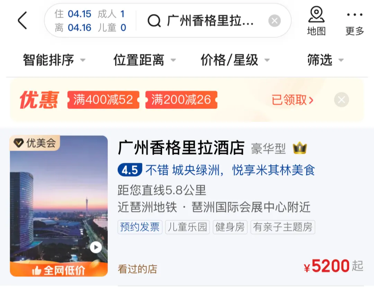Screen dimensions: 374x287
Task: Tap the gold crown rating icon
Action: point(300,148)
